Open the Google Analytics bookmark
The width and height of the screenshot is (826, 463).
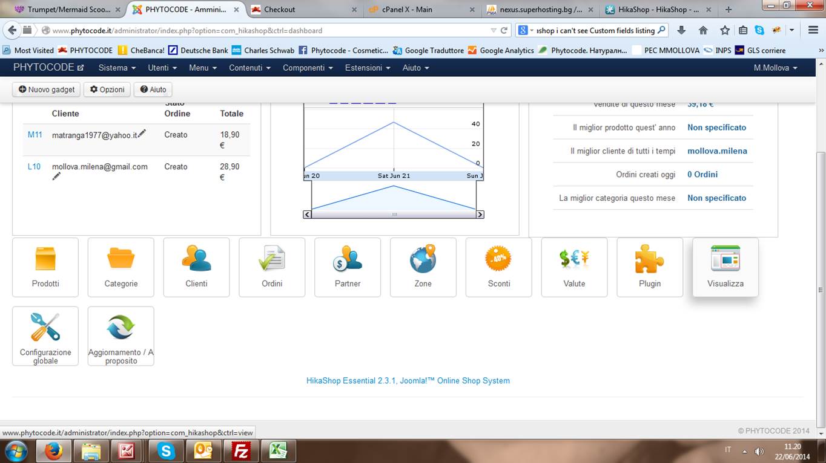[501, 50]
